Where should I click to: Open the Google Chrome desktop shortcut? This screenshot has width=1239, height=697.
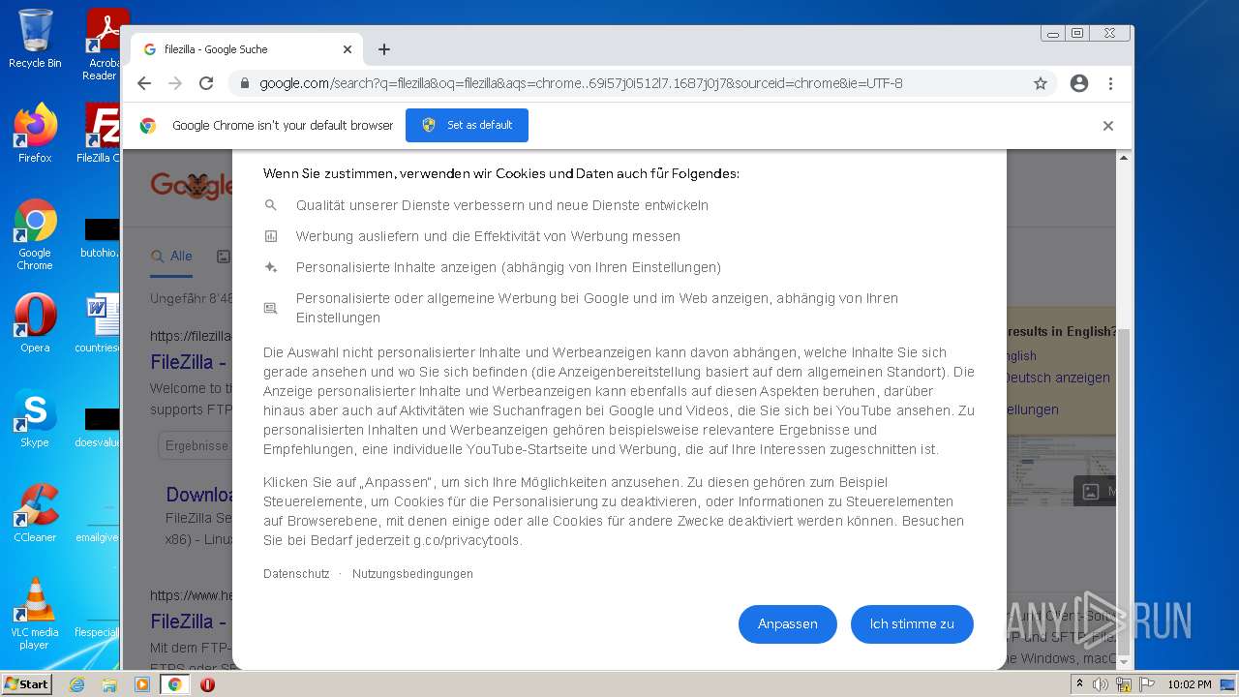35,235
